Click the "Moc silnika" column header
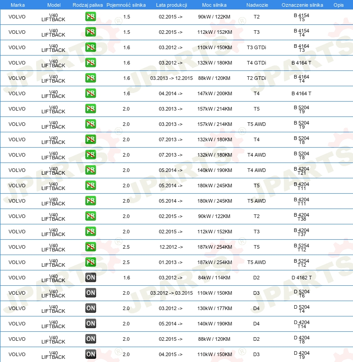Image resolution: width=353 pixels, height=362 pixels. 215,5
